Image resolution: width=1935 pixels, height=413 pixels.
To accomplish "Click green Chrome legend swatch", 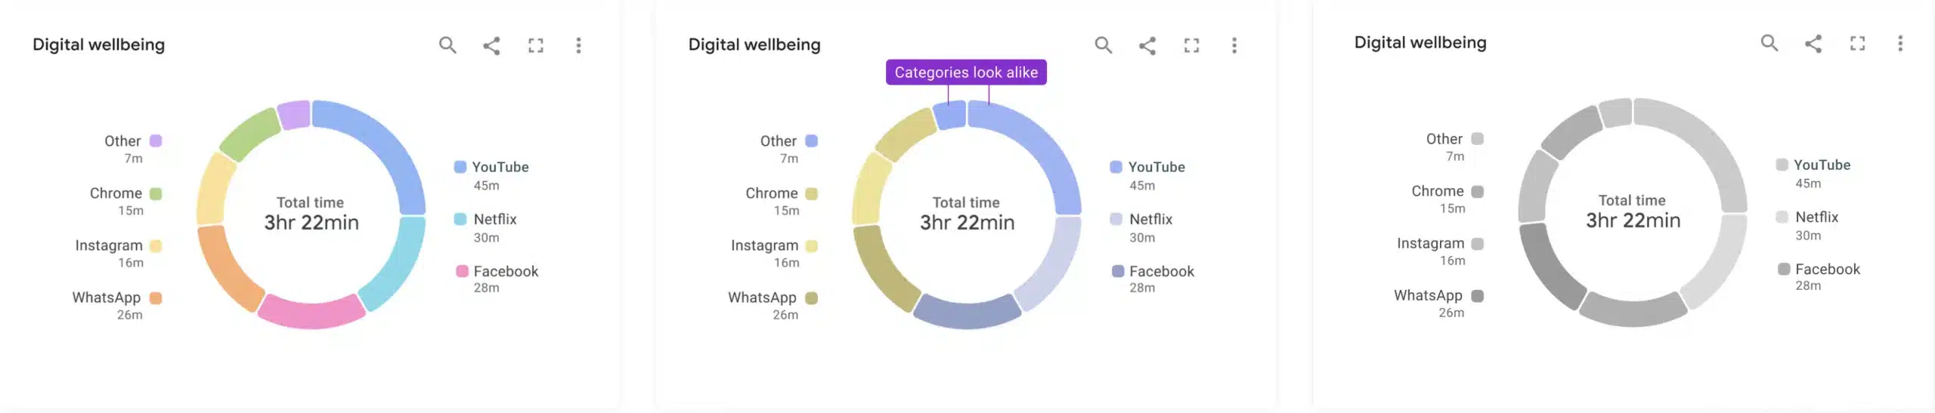I will click(x=156, y=193).
